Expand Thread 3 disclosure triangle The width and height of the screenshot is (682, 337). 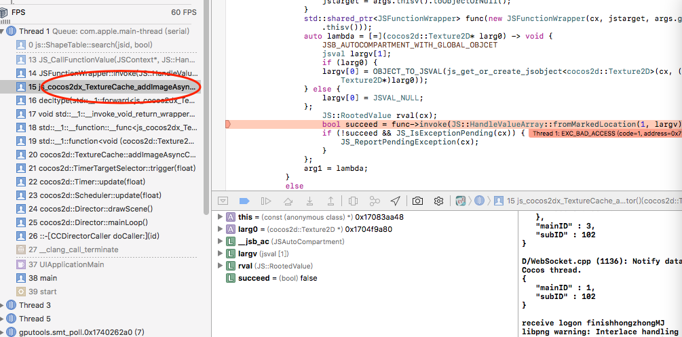coord(3,305)
